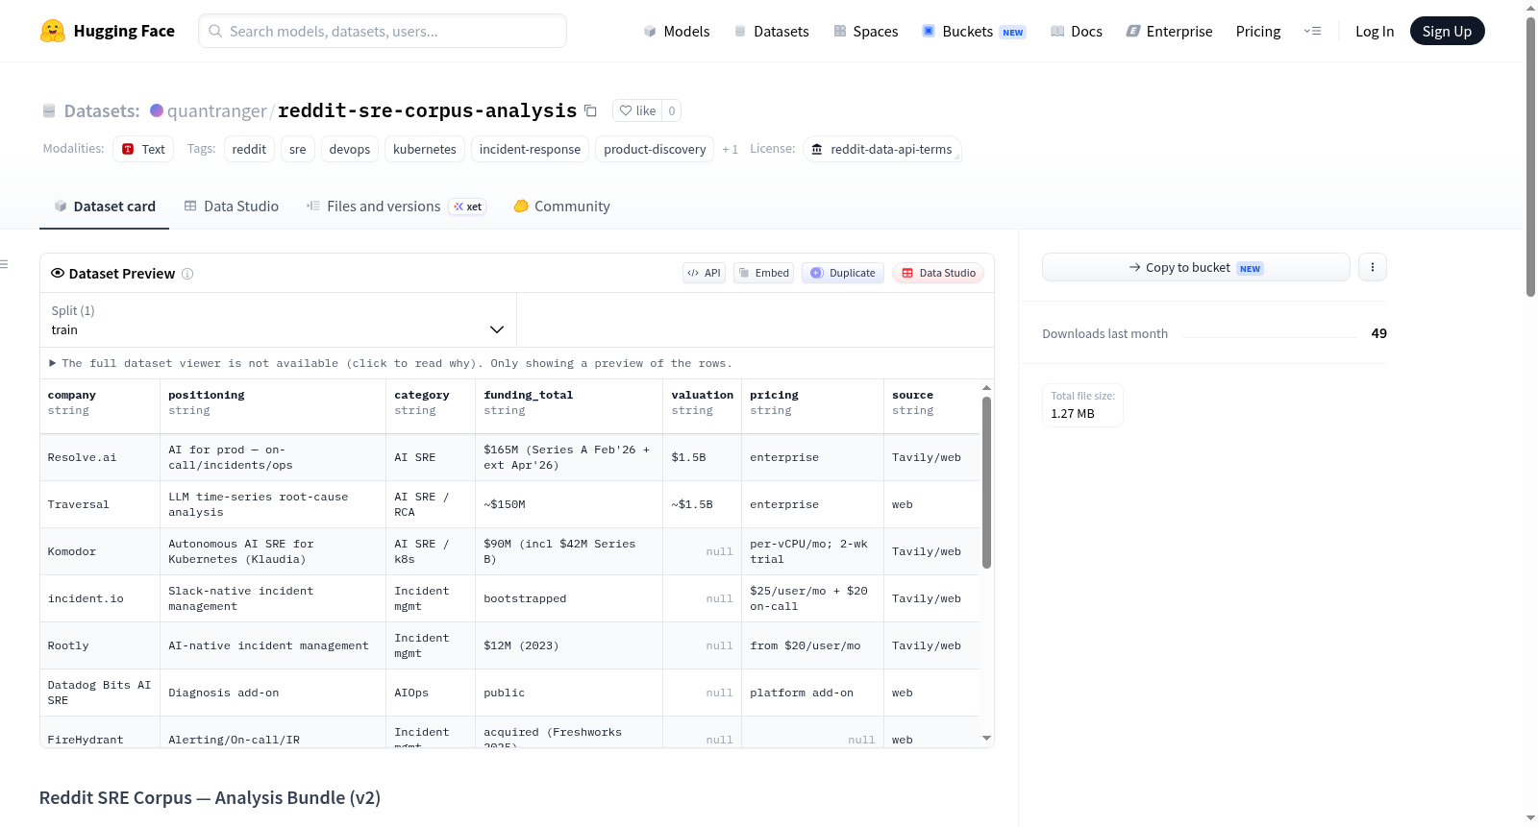Image resolution: width=1538 pixels, height=827 pixels.
Task: Click the Embed button
Action: [764, 273]
